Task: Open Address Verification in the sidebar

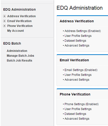Action: pos(21,16)
